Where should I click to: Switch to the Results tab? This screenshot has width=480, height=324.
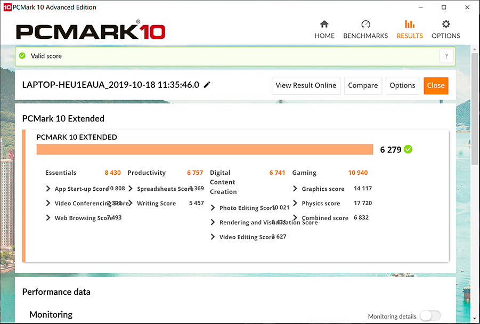(410, 30)
